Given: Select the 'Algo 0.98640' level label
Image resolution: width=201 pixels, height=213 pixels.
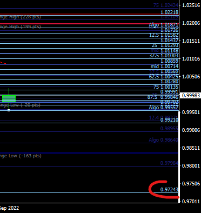Looking at the screenshot, I should coord(164,140).
